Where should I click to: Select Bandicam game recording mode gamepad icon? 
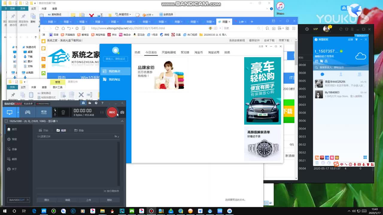[28, 112]
